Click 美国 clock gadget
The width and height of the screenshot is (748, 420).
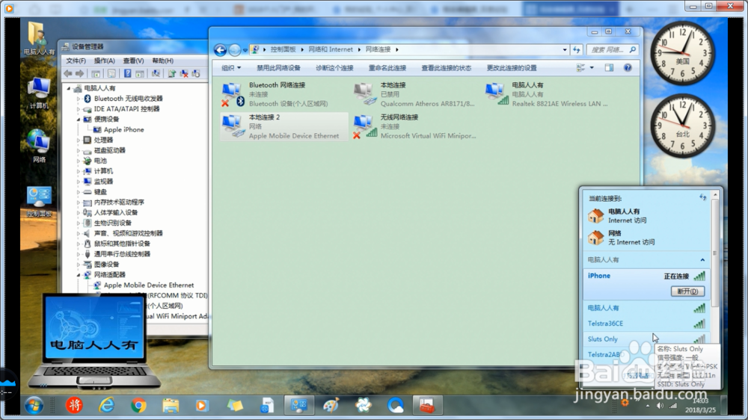(683, 53)
